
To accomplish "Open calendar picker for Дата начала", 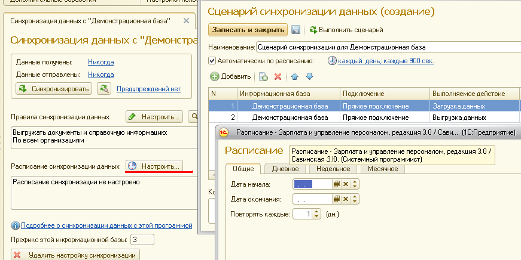I will 337,184.
